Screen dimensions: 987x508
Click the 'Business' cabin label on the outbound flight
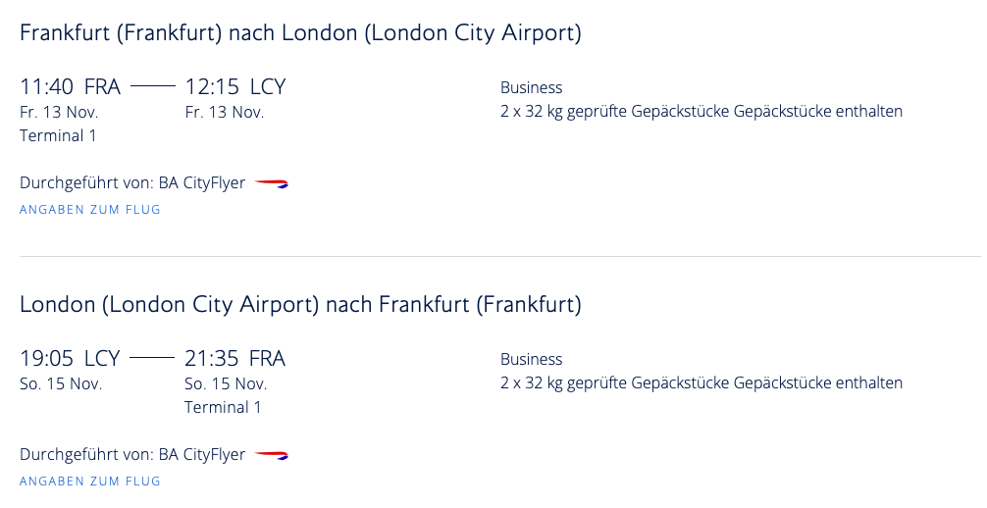[x=531, y=88]
